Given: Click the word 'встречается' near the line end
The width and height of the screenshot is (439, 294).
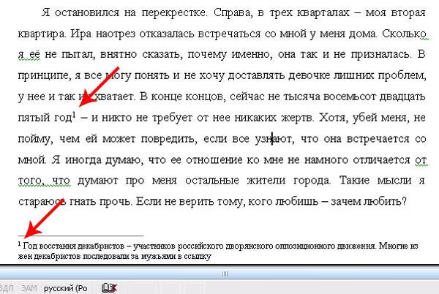Looking at the screenshot, I should [x=378, y=139].
